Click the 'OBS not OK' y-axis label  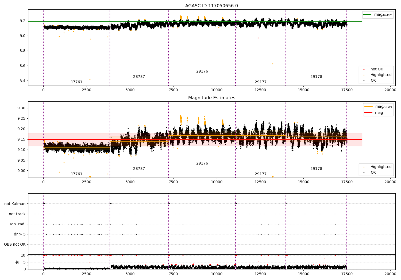tap(15, 245)
